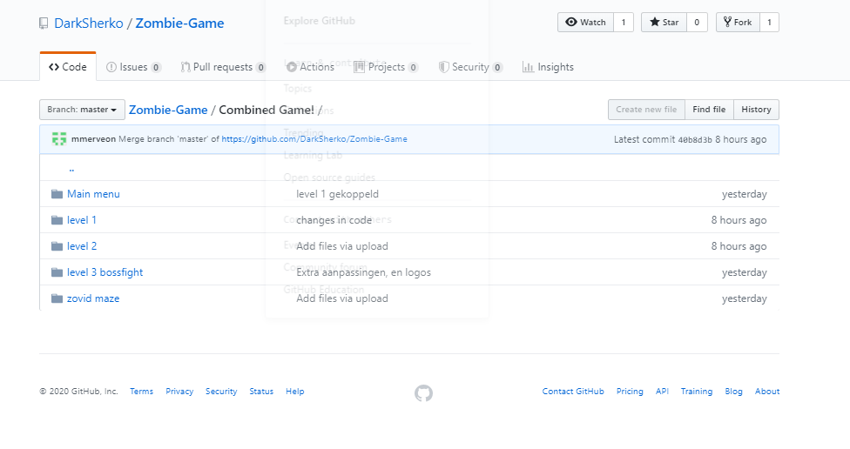
Task: Fork the Zombie-Game repository
Action: click(738, 23)
